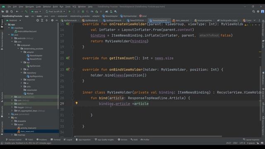This screenshot has height=149, width=265.
Task: Click Collapse All icon in Project panel
Action: [47, 20]
